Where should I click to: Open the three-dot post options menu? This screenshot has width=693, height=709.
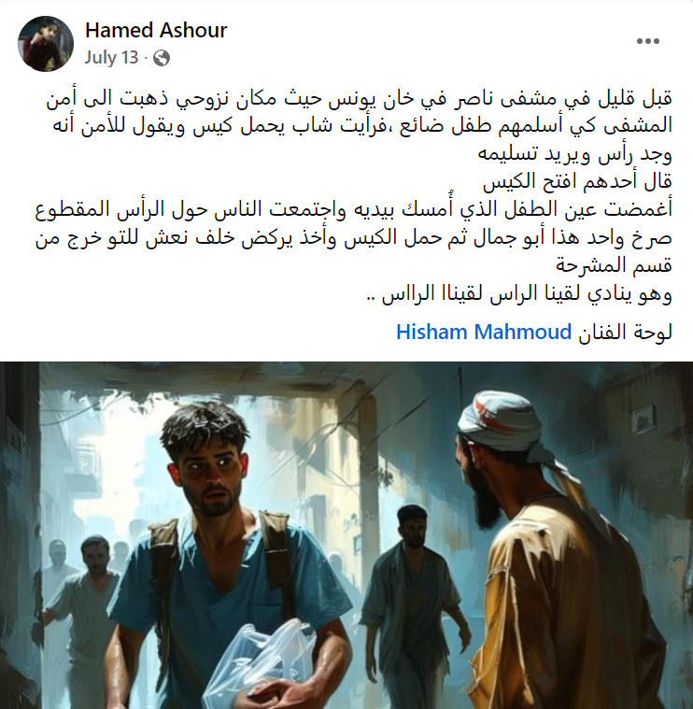[x=648, y=41]
